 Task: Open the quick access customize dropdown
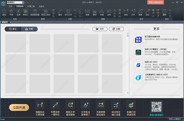(x=36, y=3)
